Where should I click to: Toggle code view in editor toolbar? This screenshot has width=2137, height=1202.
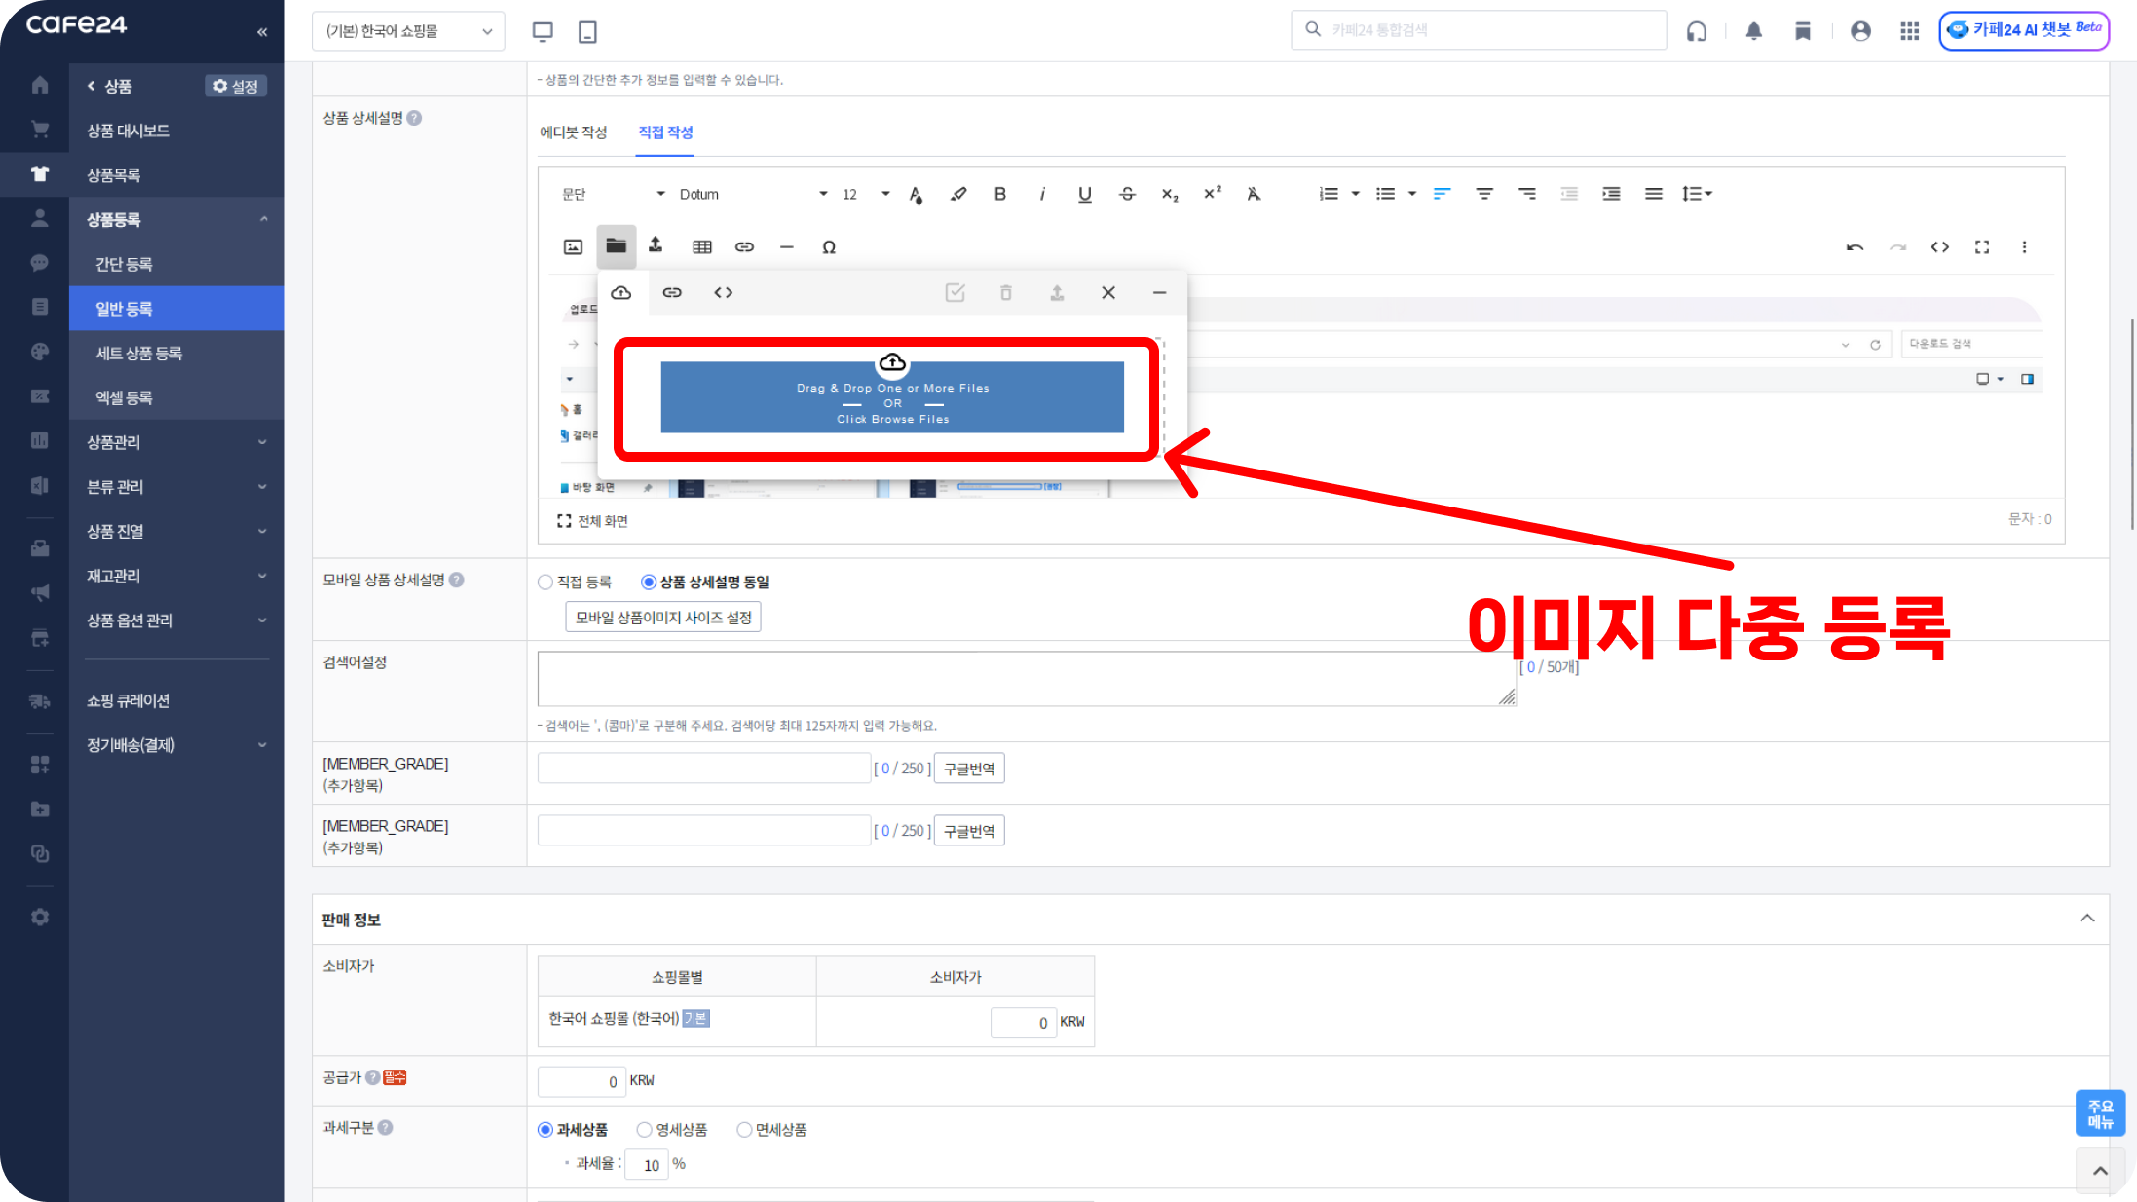click(1939, 246)
